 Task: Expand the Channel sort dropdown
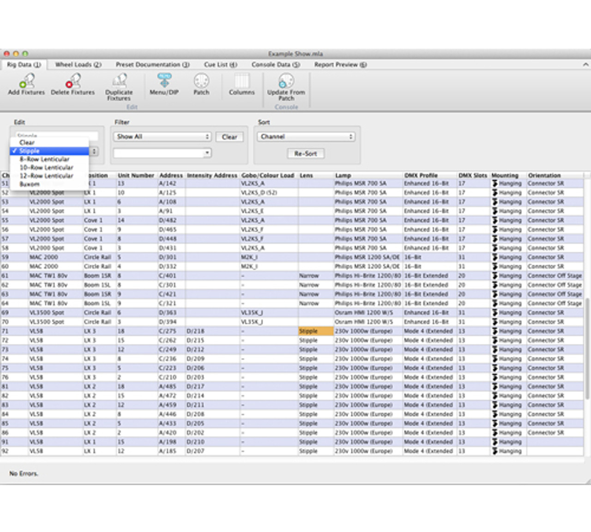[306, 137]
